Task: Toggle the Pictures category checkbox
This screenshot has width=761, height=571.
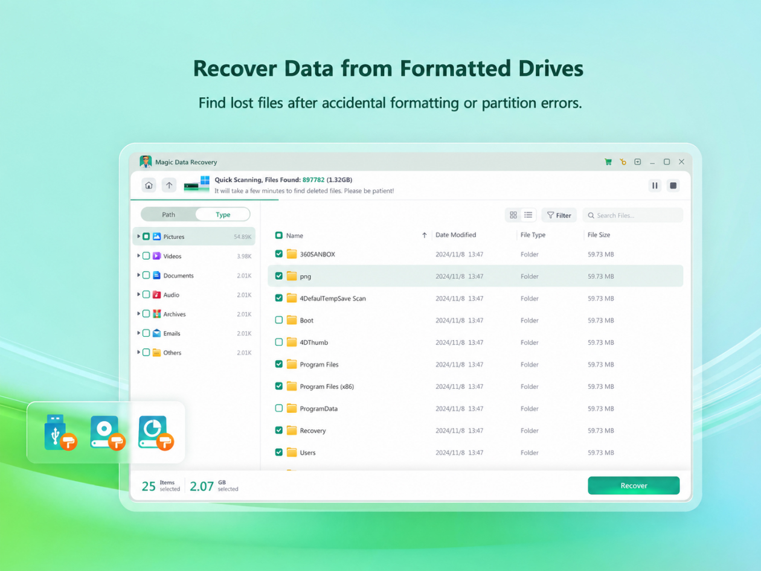Action: tap(146, 237)
